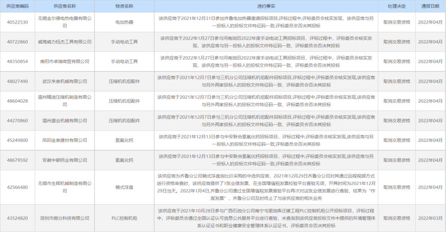
Task: Click 取消交易资格 in 48027490 row
Action: (396, 81)
